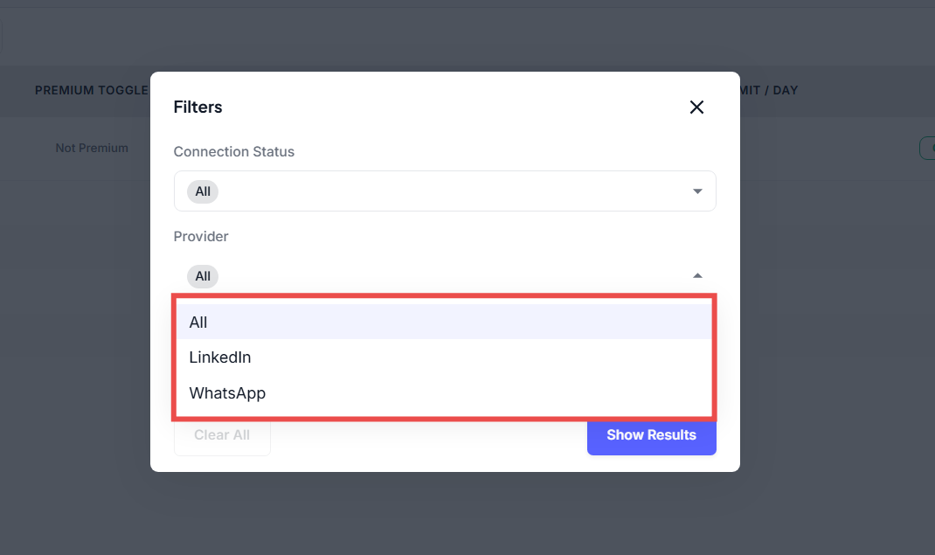Click the "Connection Status" field label
Image resolution: width=935 pixels, height=555 pixels.
coord(234,151)
